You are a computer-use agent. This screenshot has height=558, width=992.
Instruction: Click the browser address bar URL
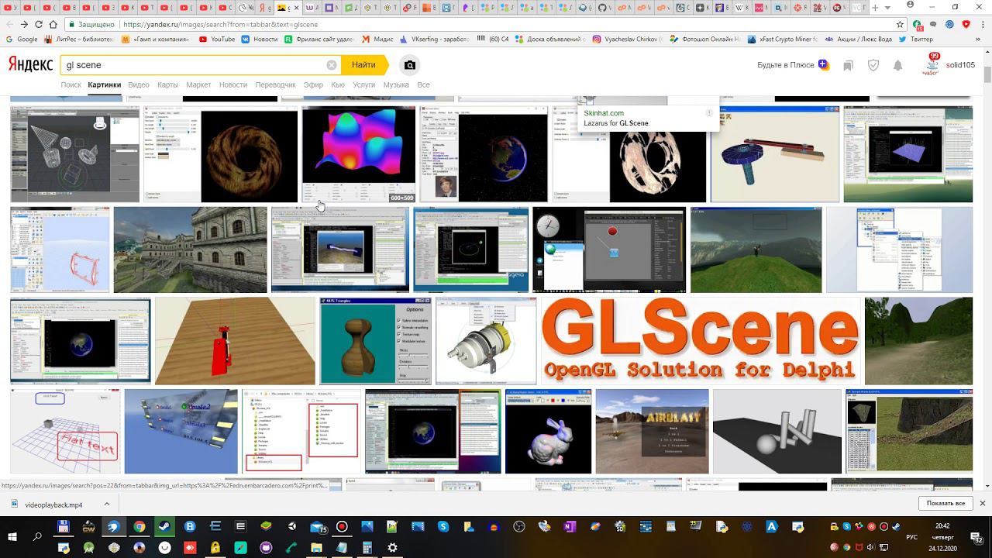[220, 24]
